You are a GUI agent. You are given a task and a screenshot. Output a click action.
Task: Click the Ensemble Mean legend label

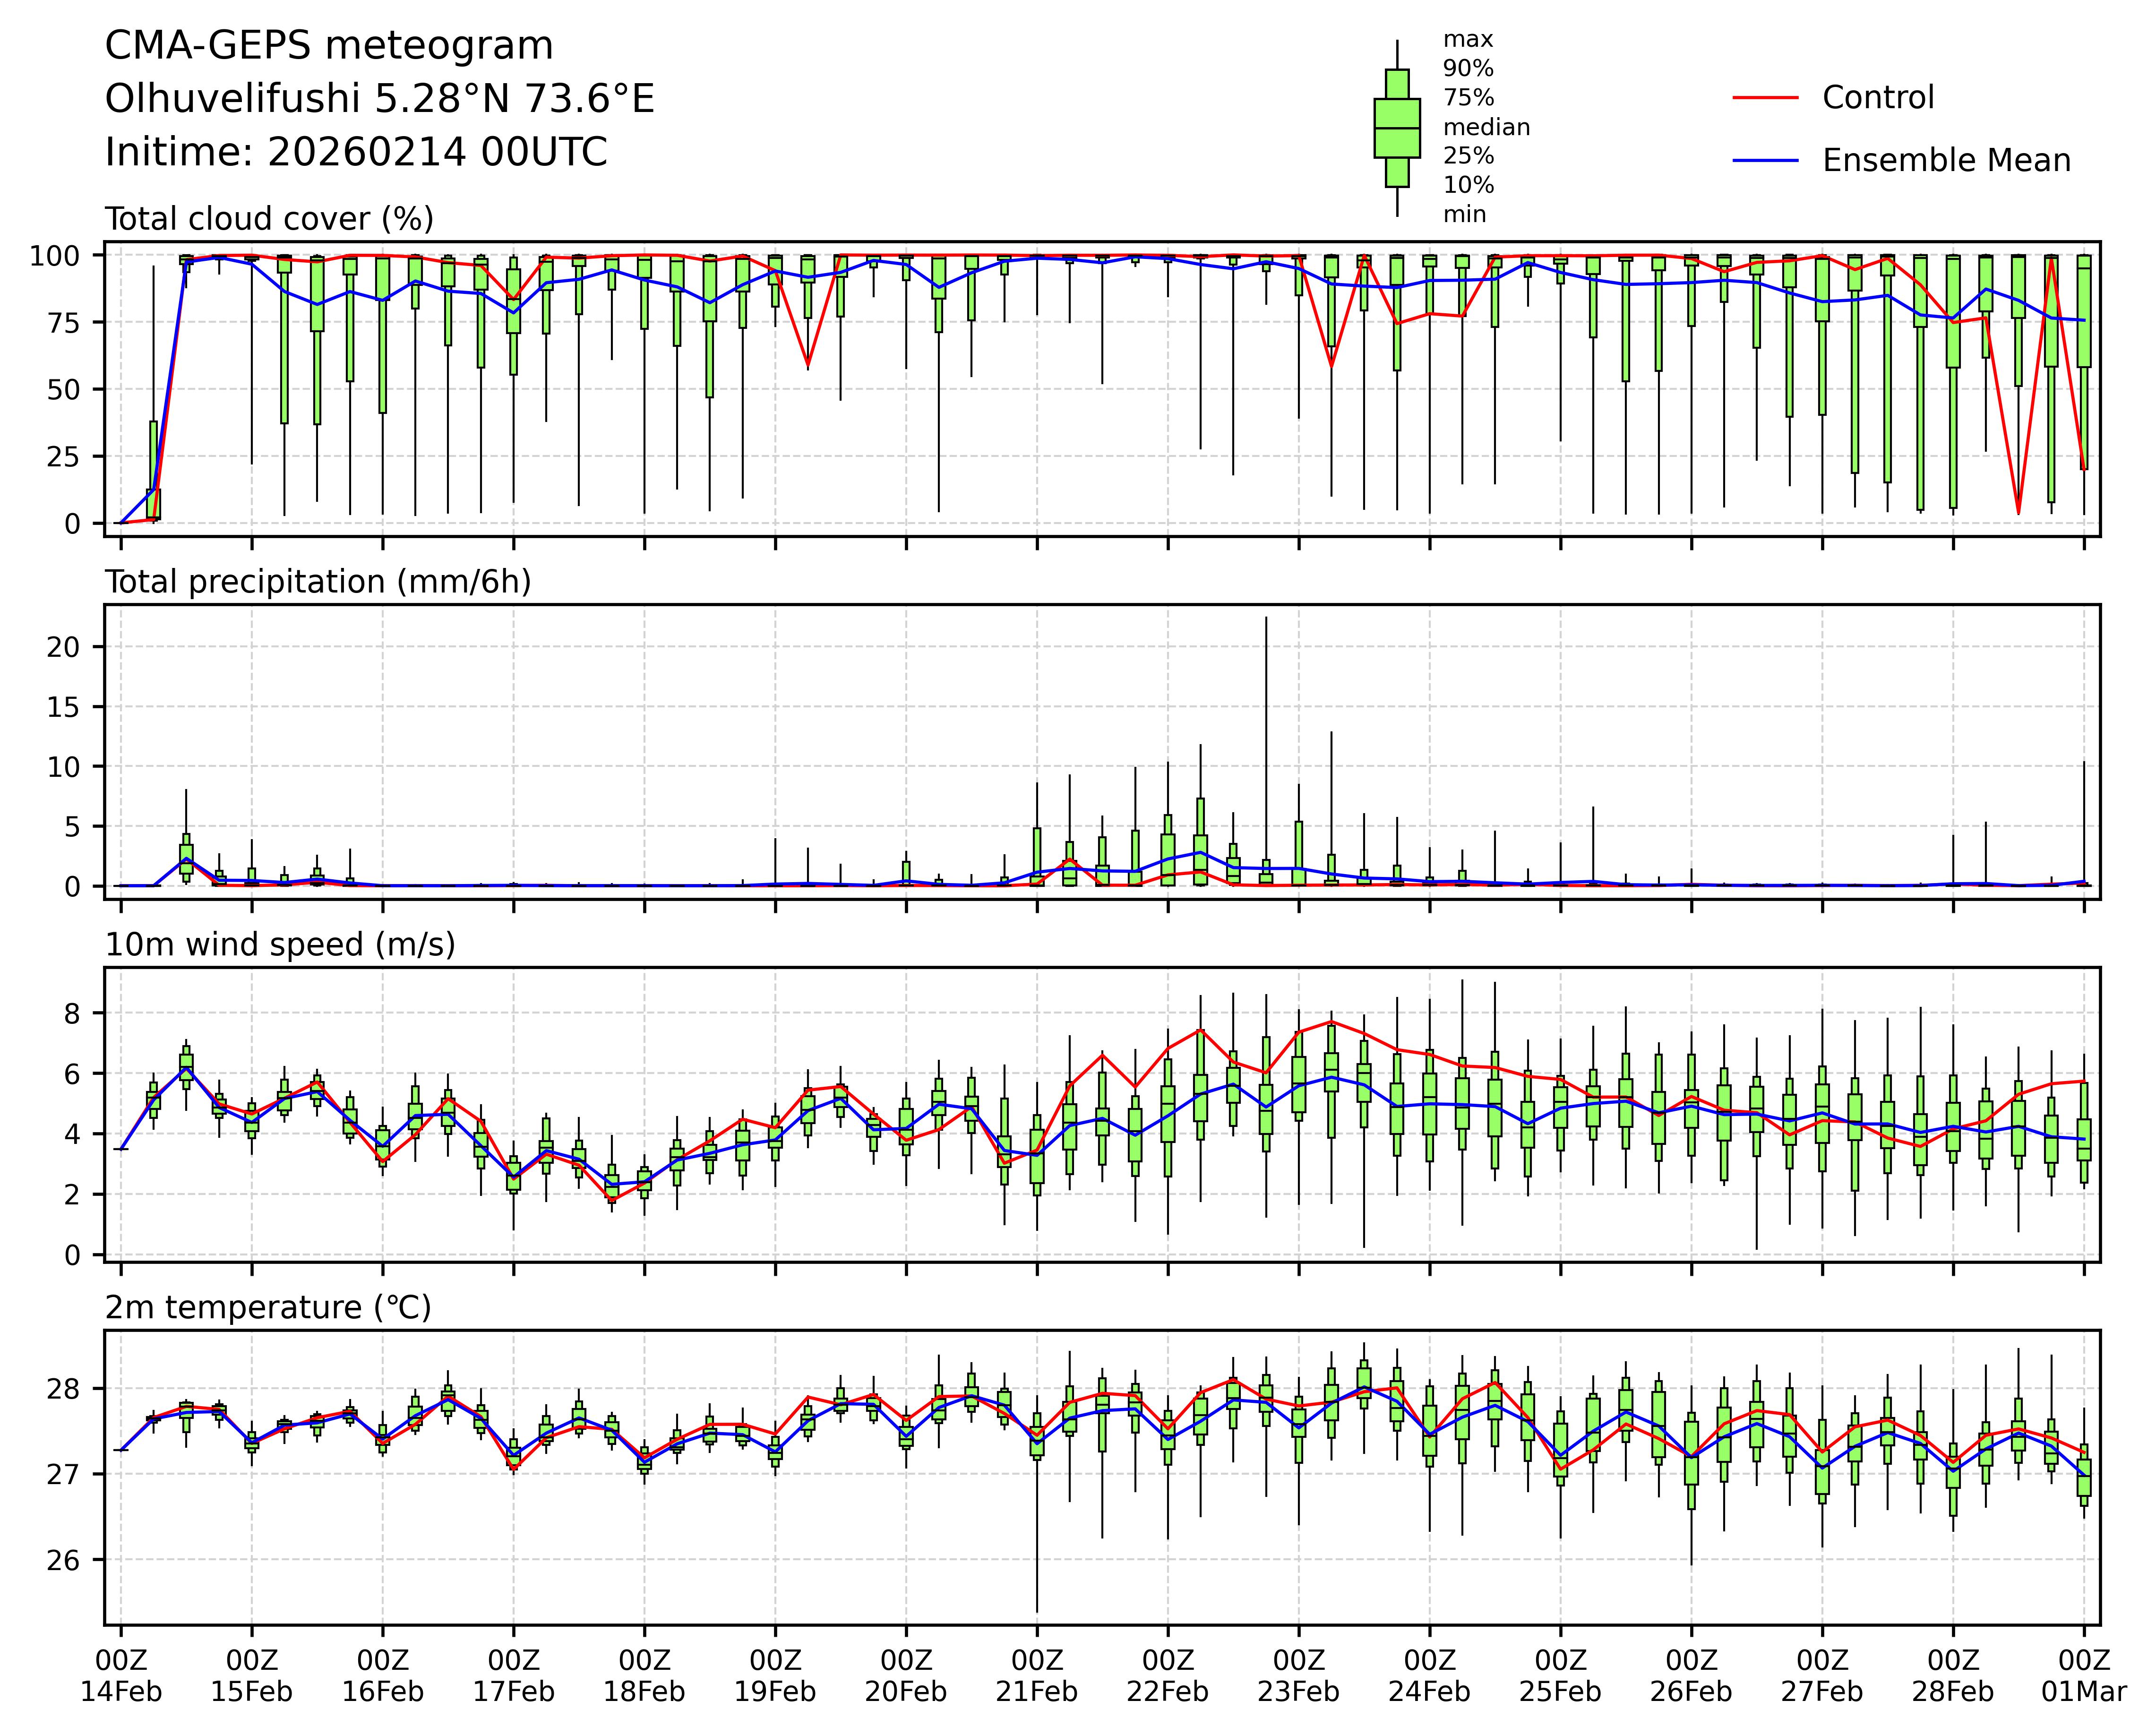[x=1946, y=161]
